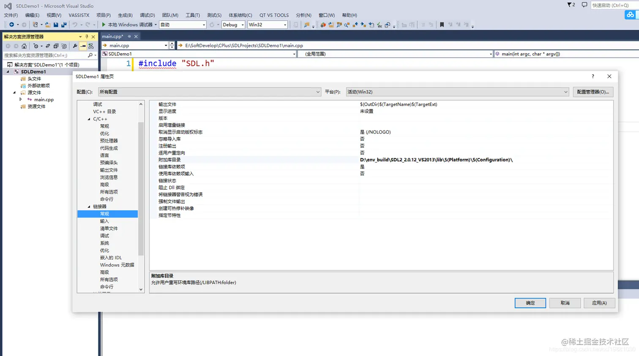Open the Win32 platform dropdown in toolbar
This screenshot has height=356, width=639.
pyautogui.click(x=268, y=24)
